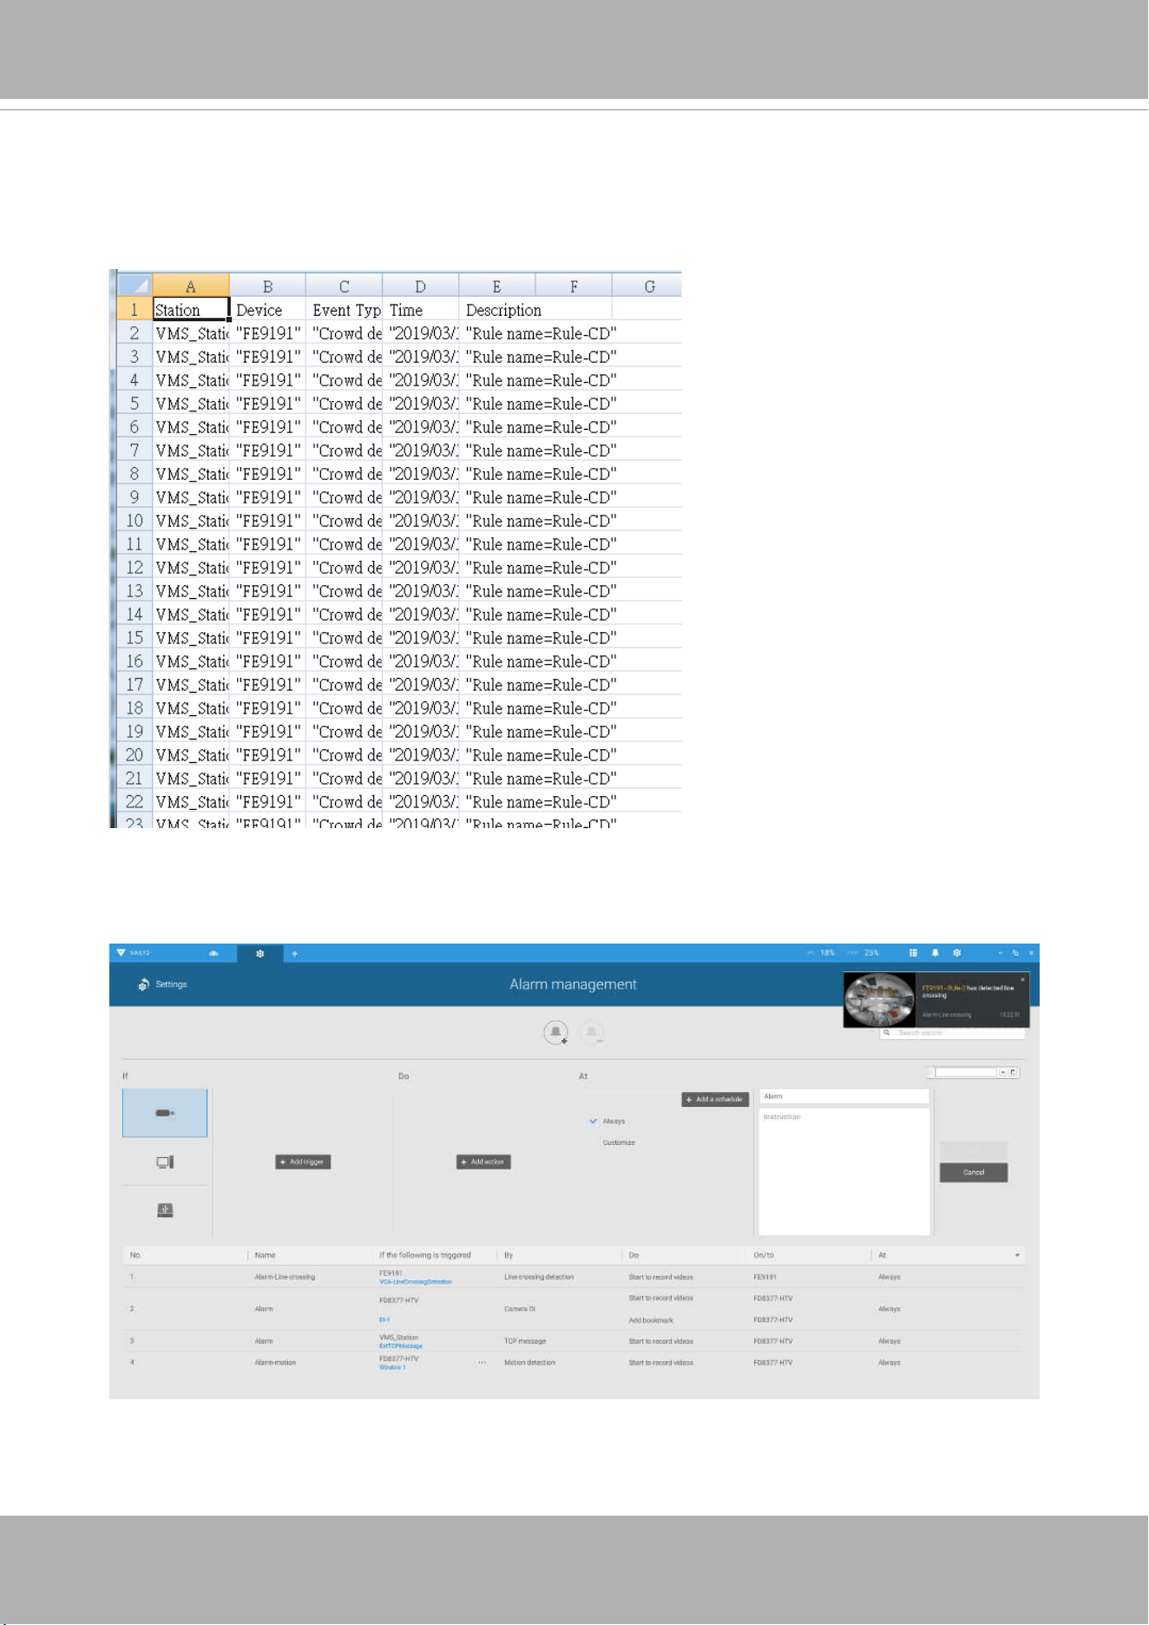Sort by Name column header

(x=266, y=1255)
